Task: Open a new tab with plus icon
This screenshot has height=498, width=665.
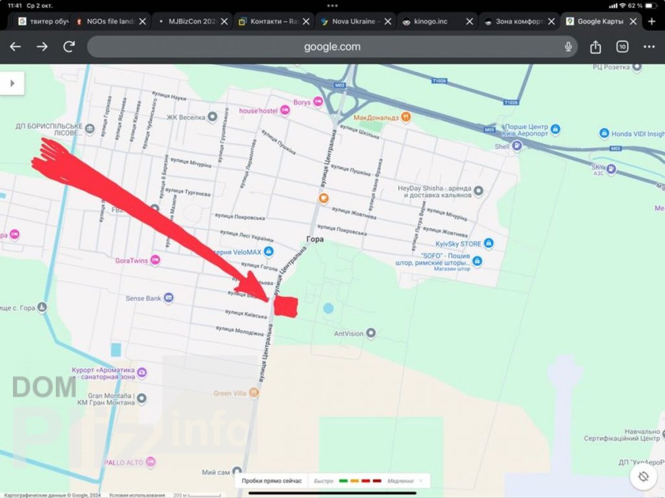Action: point(652,21)
